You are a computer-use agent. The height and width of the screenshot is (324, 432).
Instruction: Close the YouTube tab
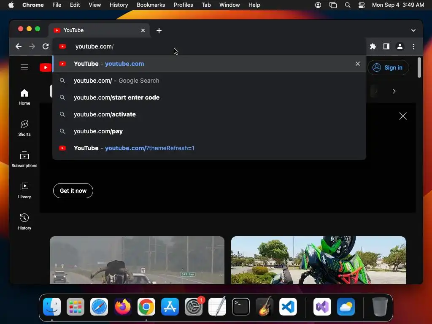143,30
